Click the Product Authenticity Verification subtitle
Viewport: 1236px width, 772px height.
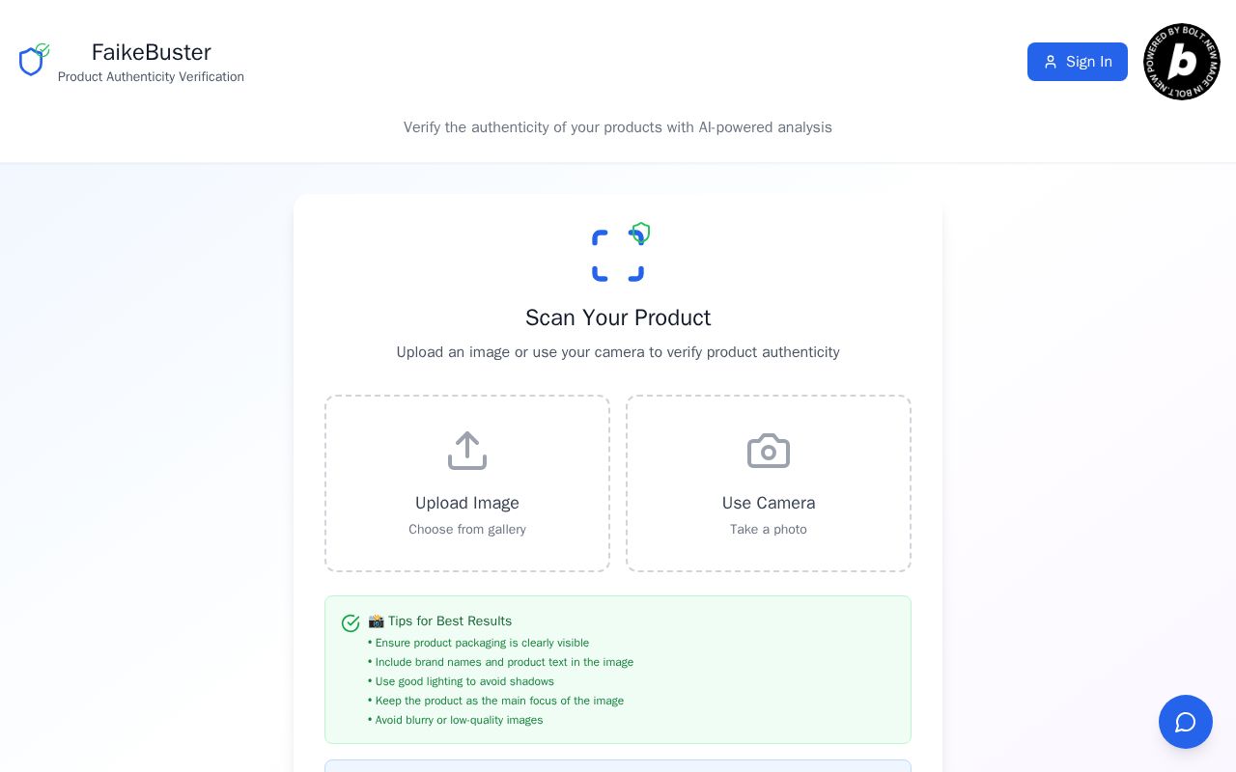(151, 77)
